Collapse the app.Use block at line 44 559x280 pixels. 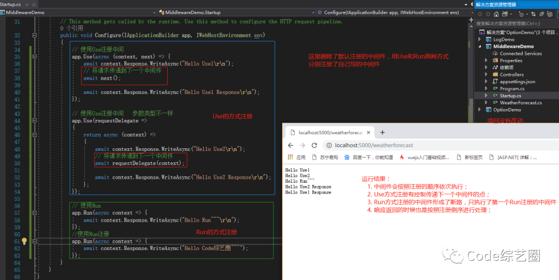35,120
